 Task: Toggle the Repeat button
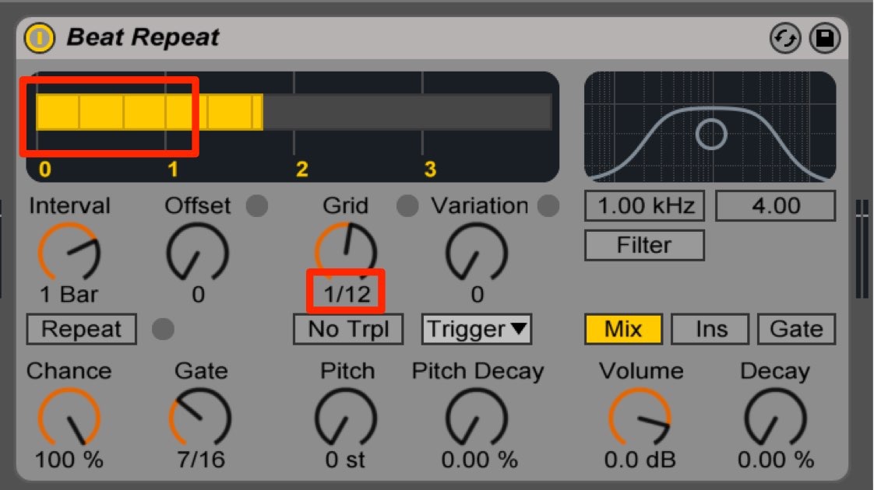[x=81, y=329]
